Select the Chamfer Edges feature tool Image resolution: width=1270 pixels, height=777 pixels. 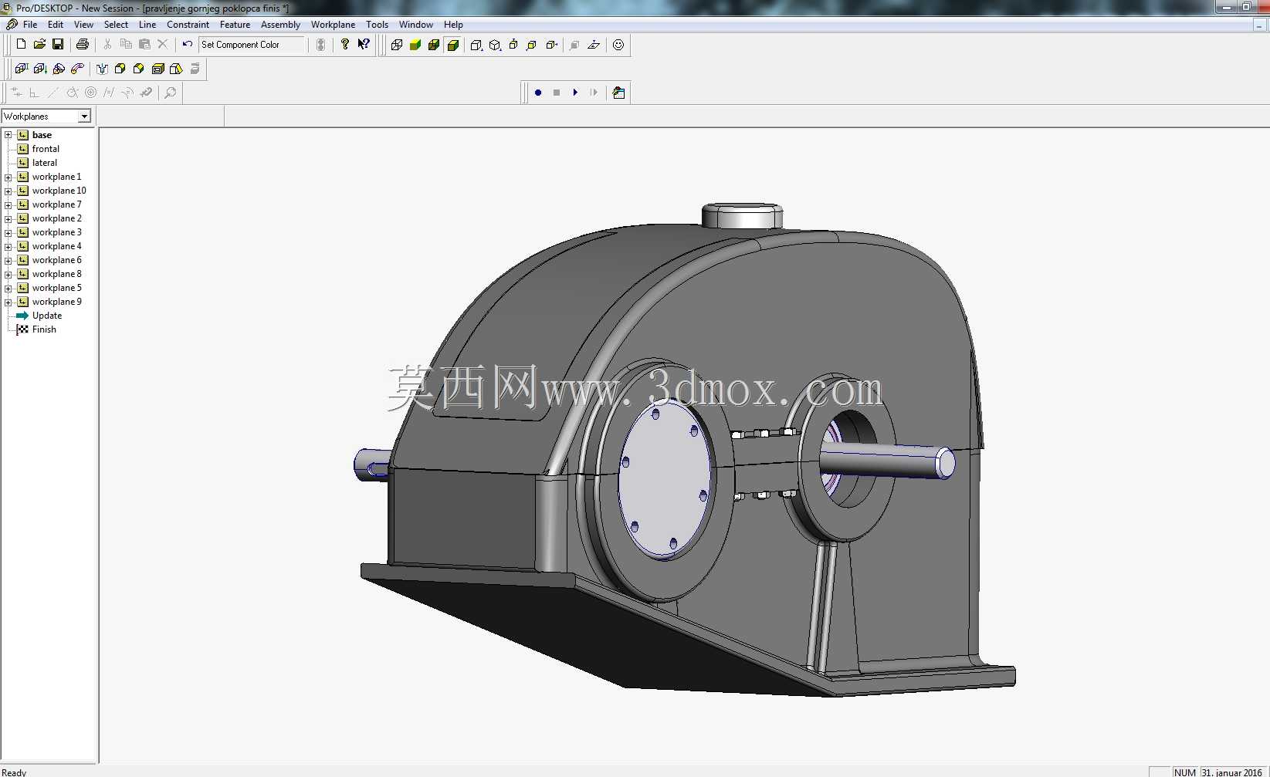point(139,69)
